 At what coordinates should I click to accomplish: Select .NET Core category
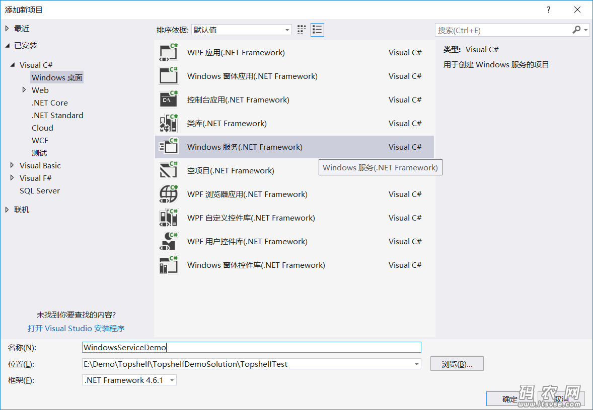(50, 102)
